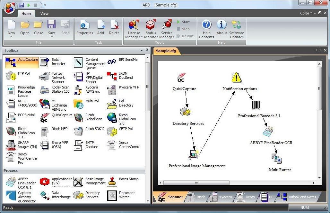Open quick access toolbar customize arrow
The image size is (330, 213).
tap(45, 5)
